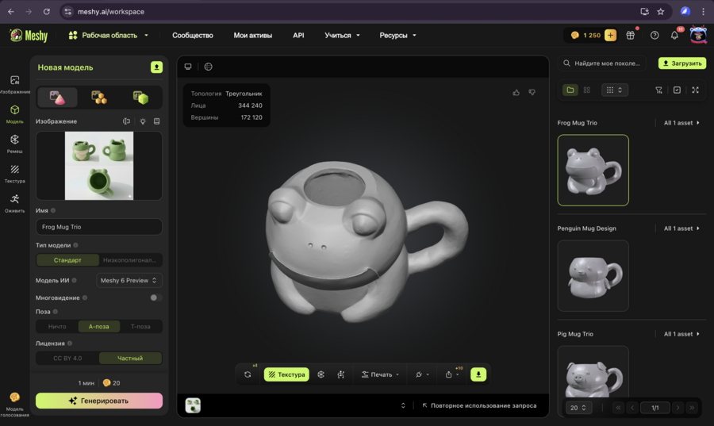Select the T-поза pose option

pos(140,326)
